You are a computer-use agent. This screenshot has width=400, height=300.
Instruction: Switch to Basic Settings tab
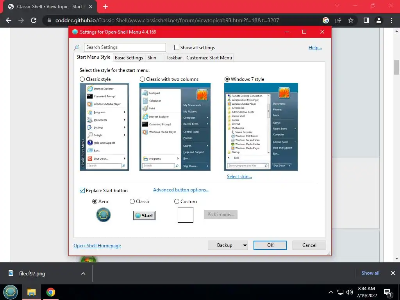[x=129, y=58]
